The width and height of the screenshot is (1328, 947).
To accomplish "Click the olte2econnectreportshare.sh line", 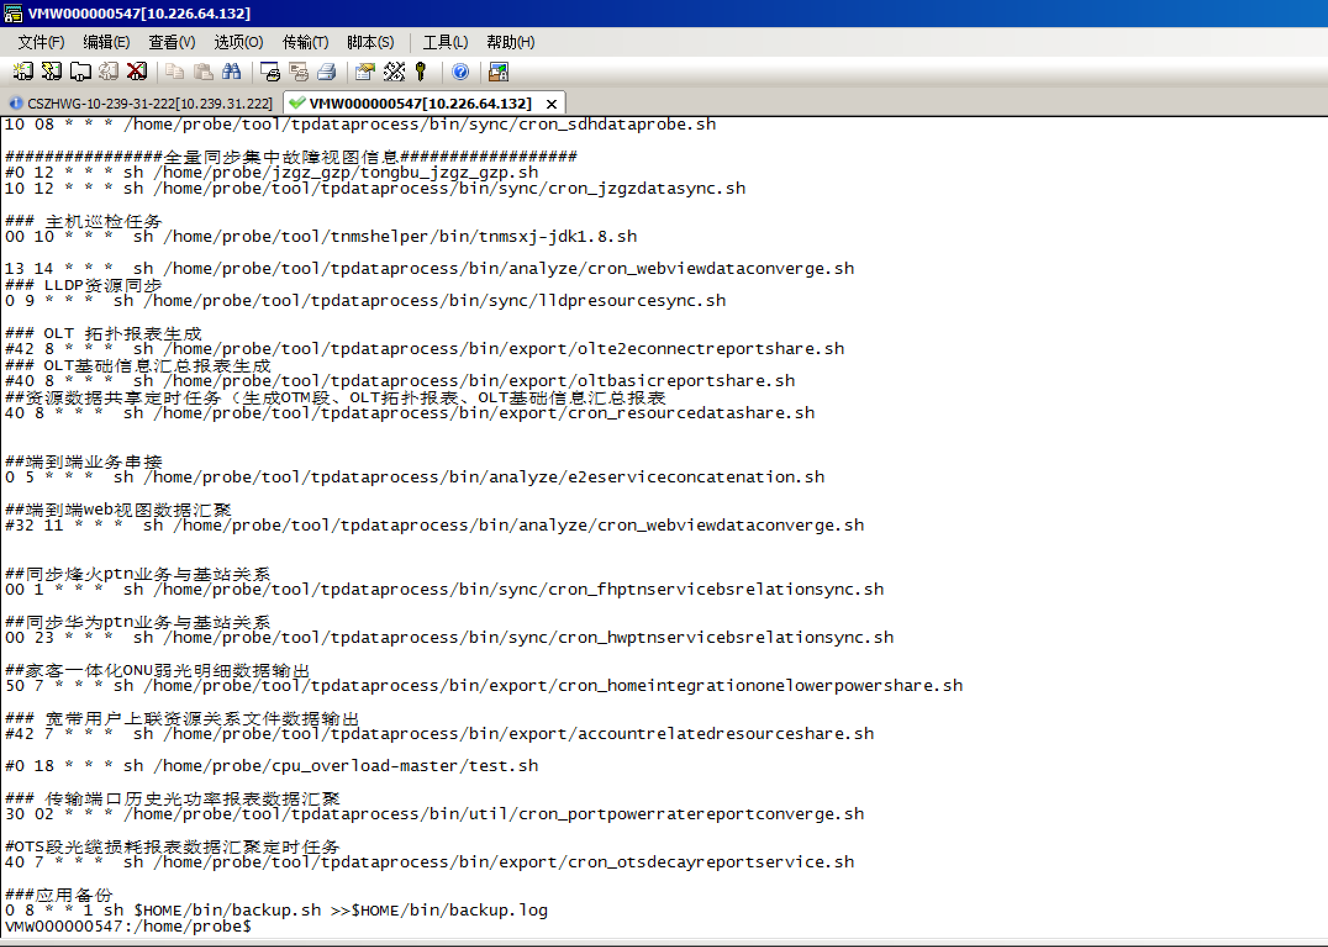I will (425, 349).
